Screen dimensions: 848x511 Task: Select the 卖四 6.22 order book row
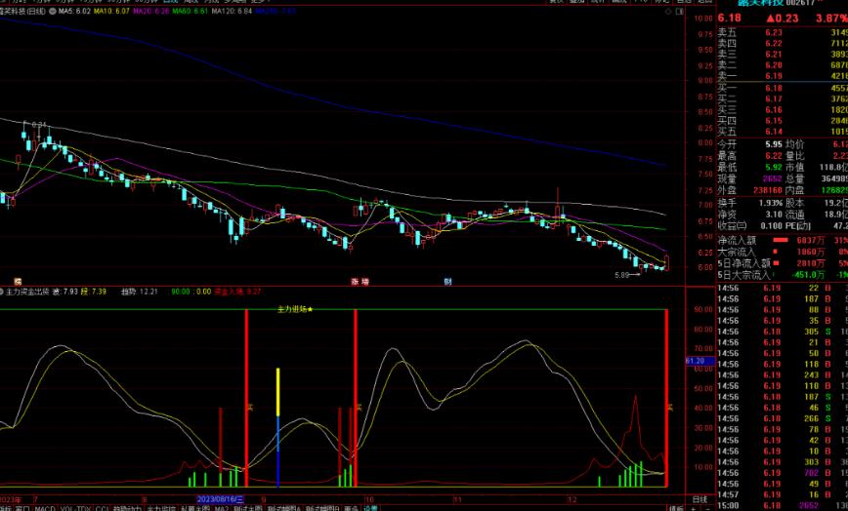tap(782, 43)
